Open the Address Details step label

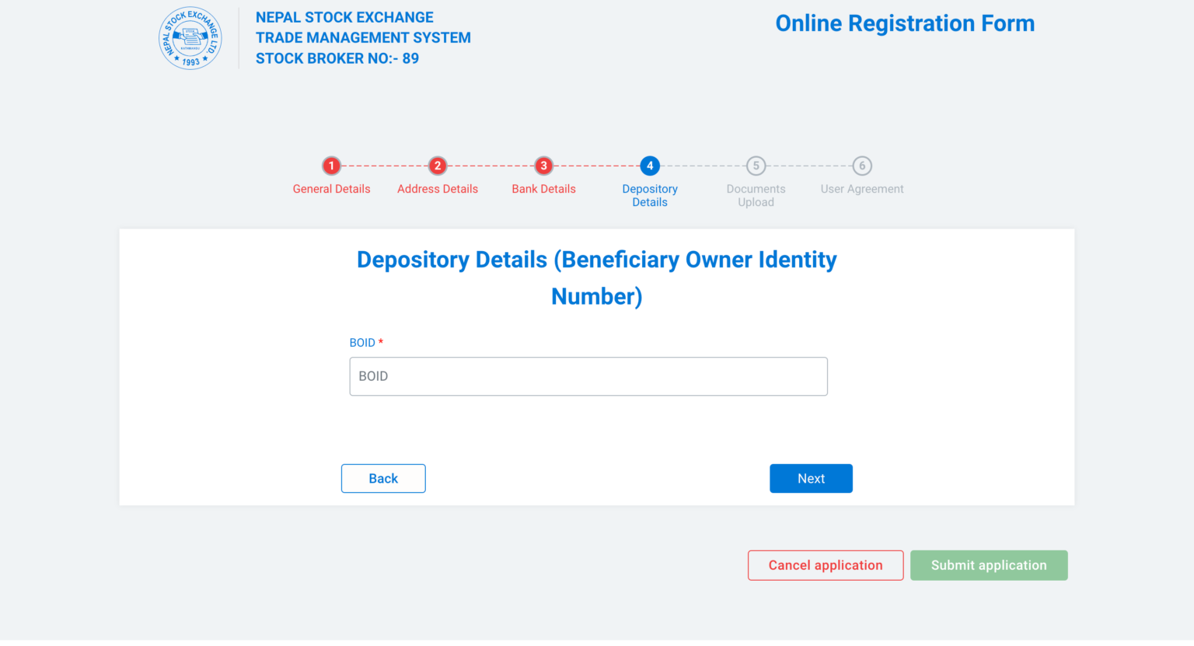coord(438,189)
